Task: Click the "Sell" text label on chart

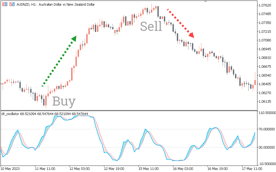Action: (151, 26)
